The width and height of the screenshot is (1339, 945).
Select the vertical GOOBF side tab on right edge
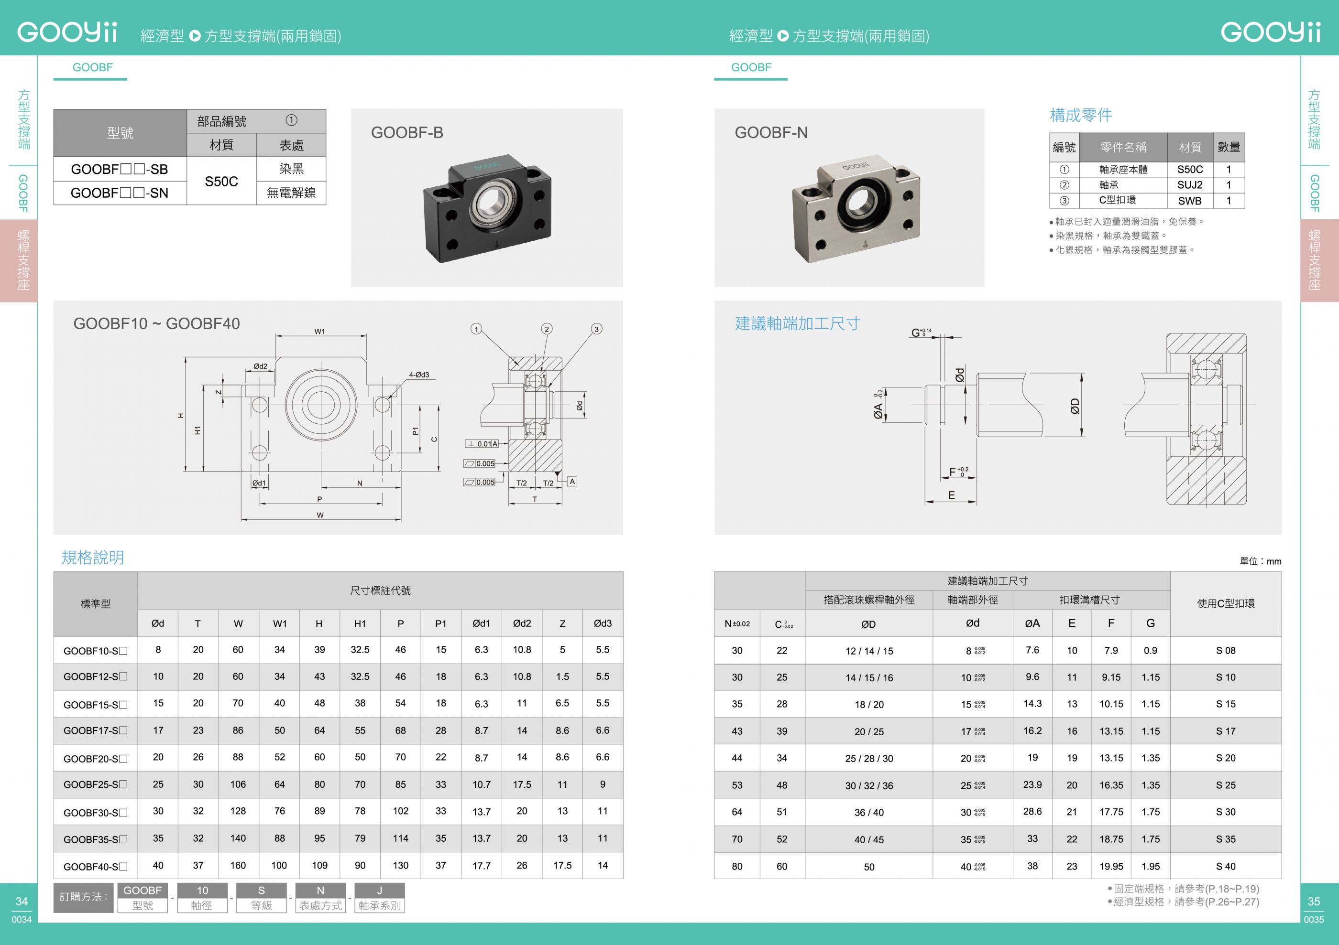coord(1315,193)
